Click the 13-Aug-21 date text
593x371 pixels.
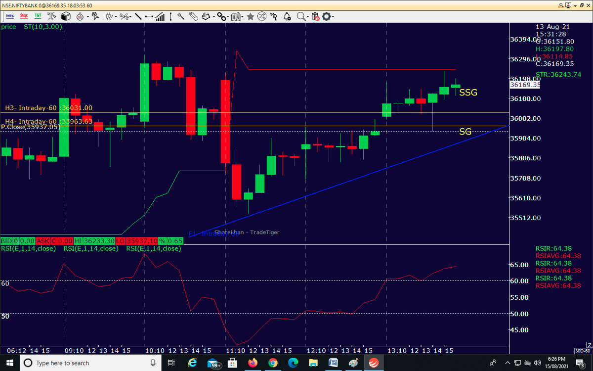[552, 26]
